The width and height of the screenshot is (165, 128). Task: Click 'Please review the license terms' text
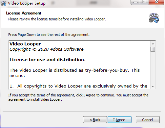click(x=57, y=19)
